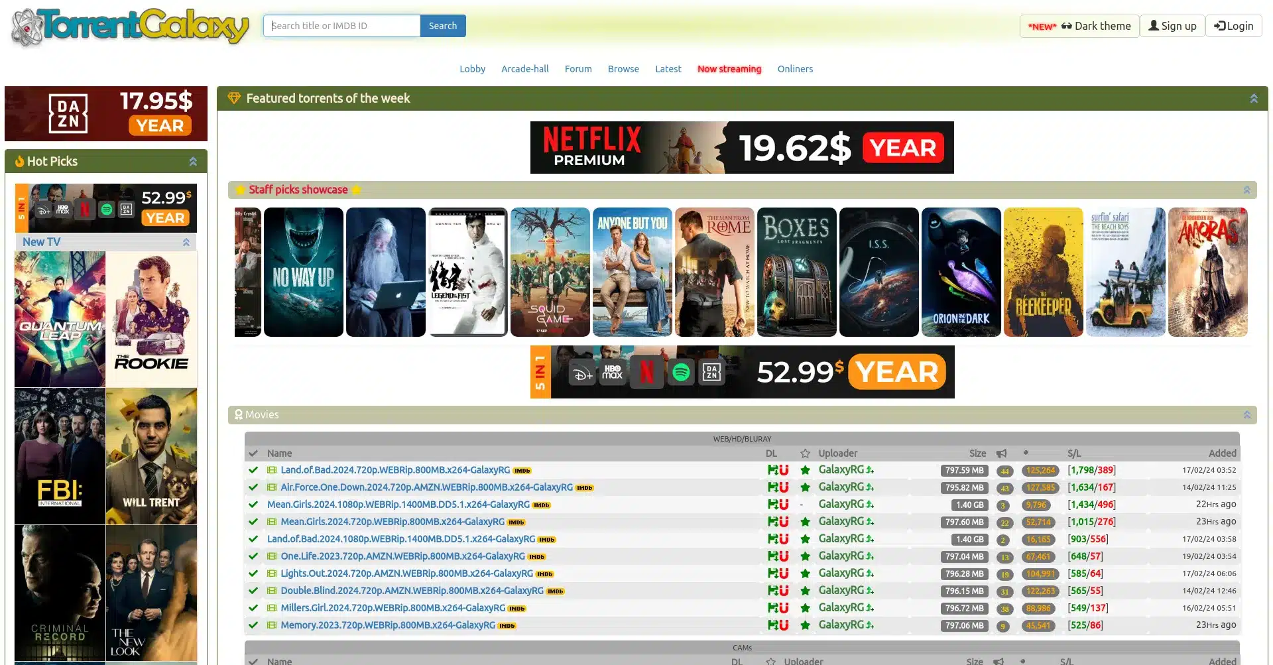Click comment count badge 44 on Land.of.Bad row

pyautogui.click(x=1004, y=471)
